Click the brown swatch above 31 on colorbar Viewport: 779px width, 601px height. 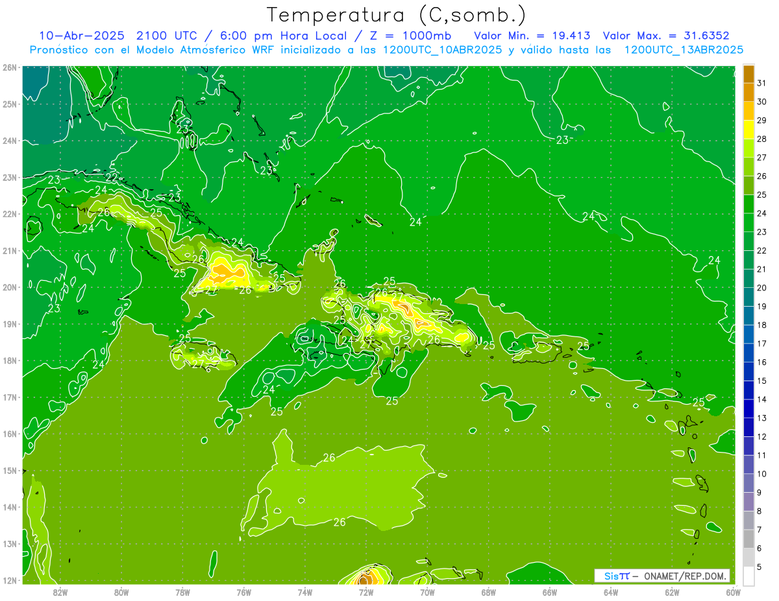tap(748, 74)
